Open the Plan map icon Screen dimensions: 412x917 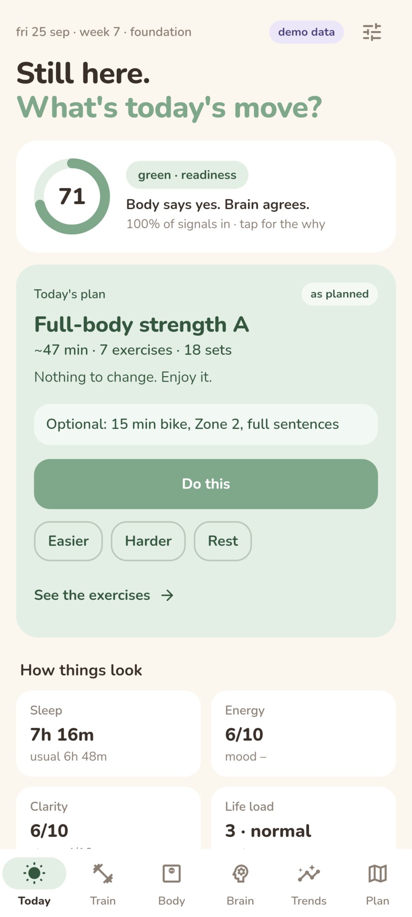click(x=378, y=873)
